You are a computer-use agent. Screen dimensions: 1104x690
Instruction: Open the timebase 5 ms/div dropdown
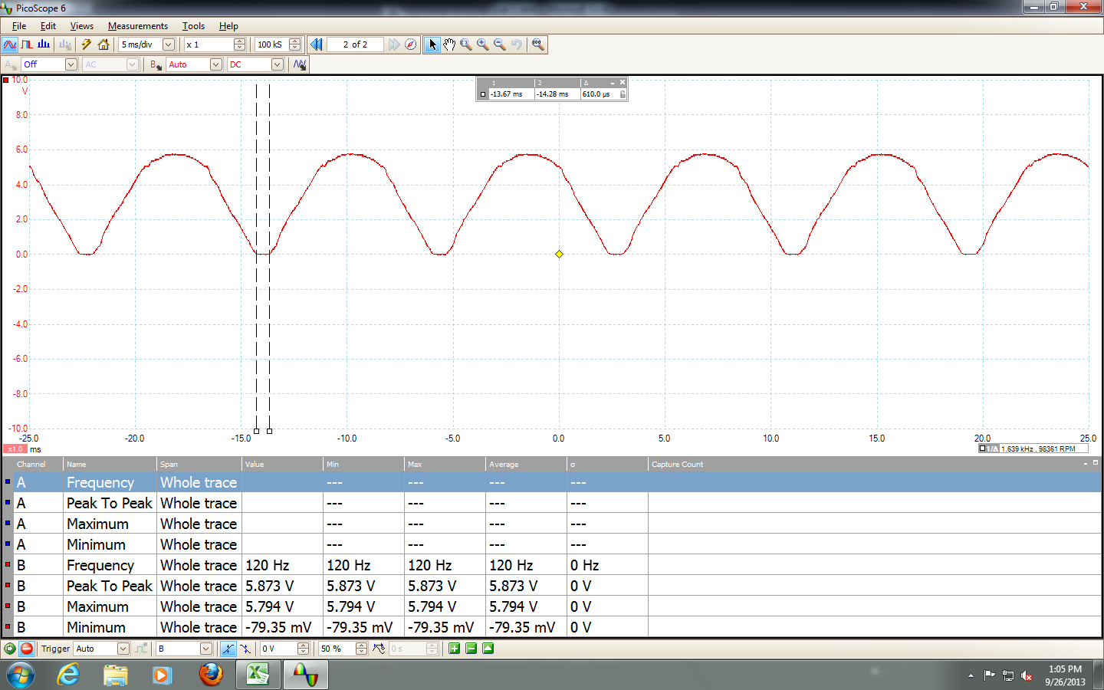[x=169, y=44]
